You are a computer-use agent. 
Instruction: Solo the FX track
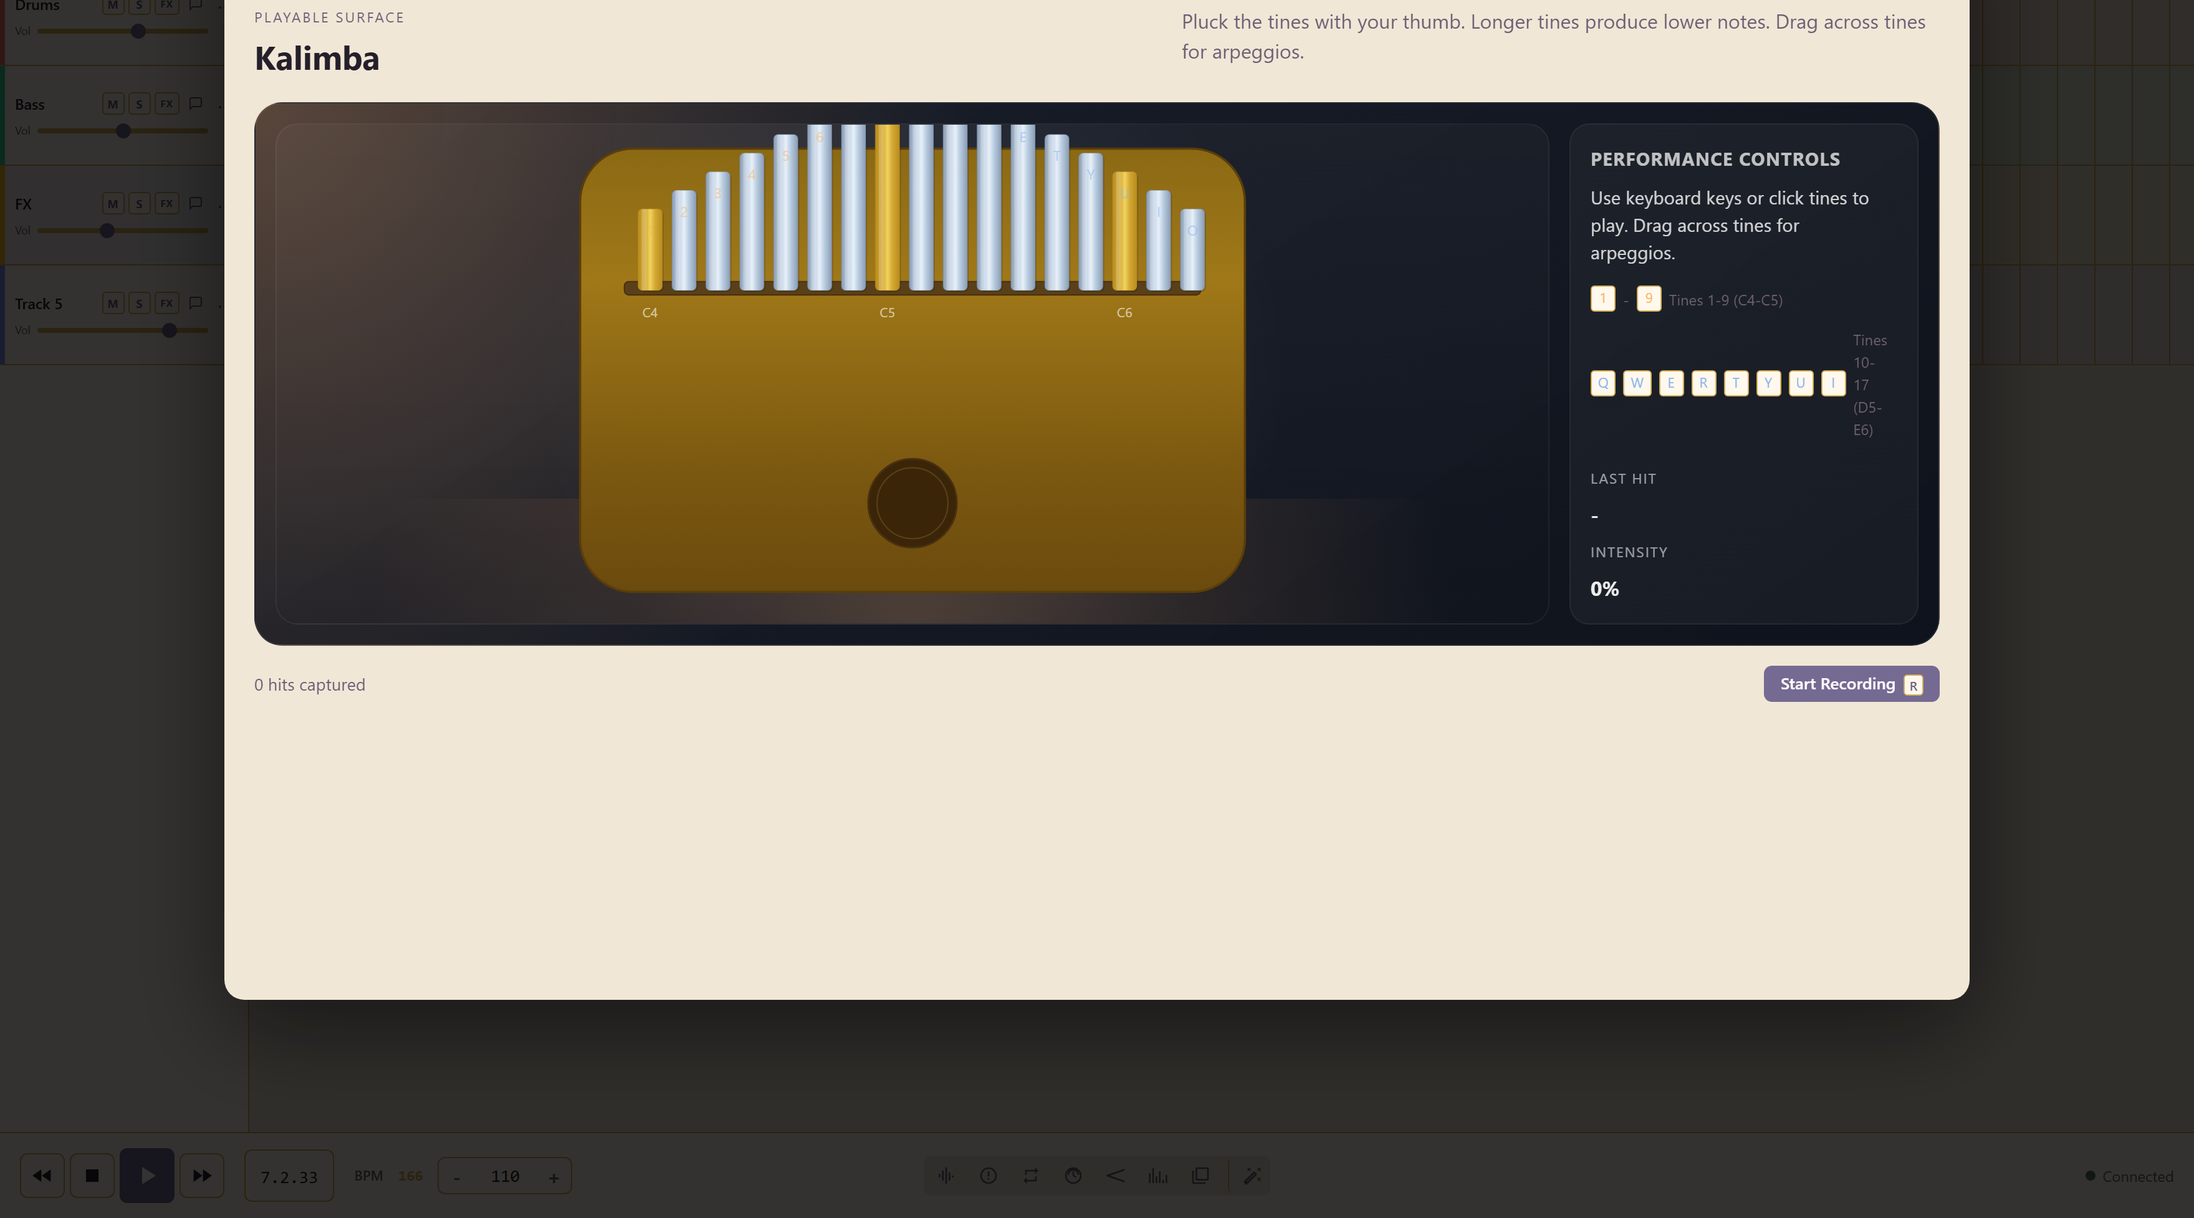point(139,204)
